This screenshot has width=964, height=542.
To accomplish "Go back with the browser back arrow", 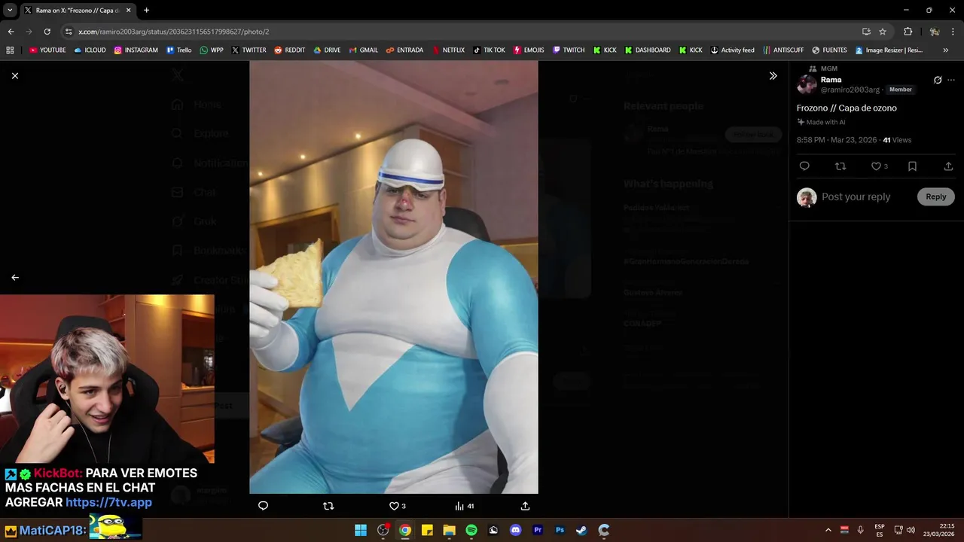I will [x=11, y=32].
